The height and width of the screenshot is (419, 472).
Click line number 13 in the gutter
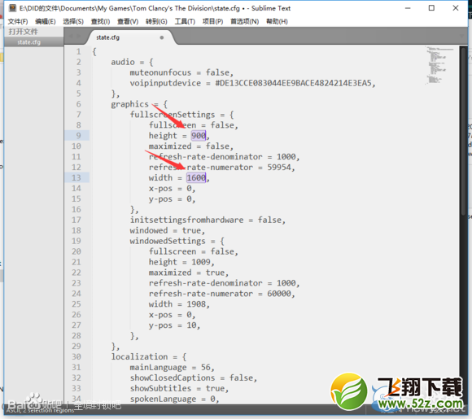click(76, 177)
